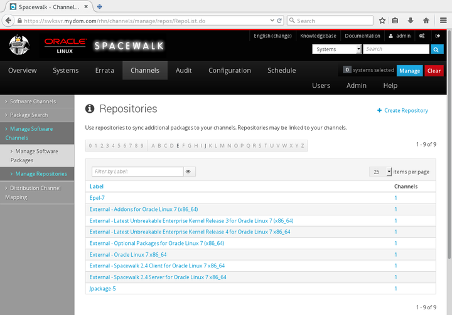
Task: Open the admin user account link
Action: (399, 36)
